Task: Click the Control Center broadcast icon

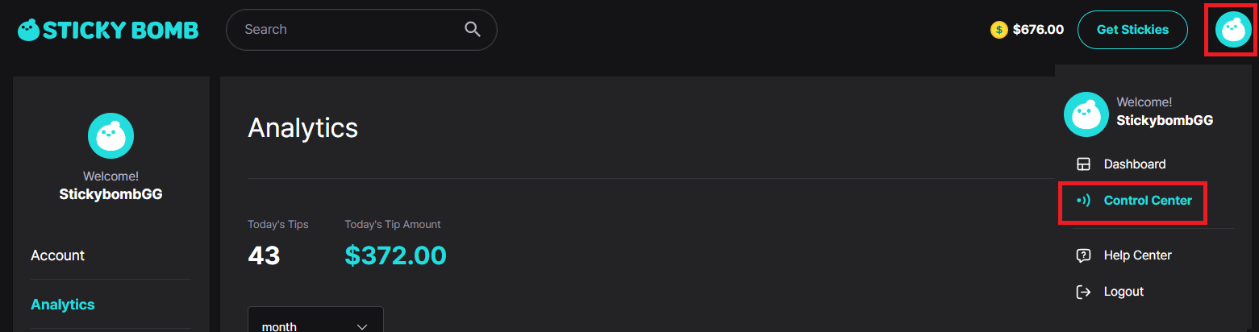Action: point(1084,201)
